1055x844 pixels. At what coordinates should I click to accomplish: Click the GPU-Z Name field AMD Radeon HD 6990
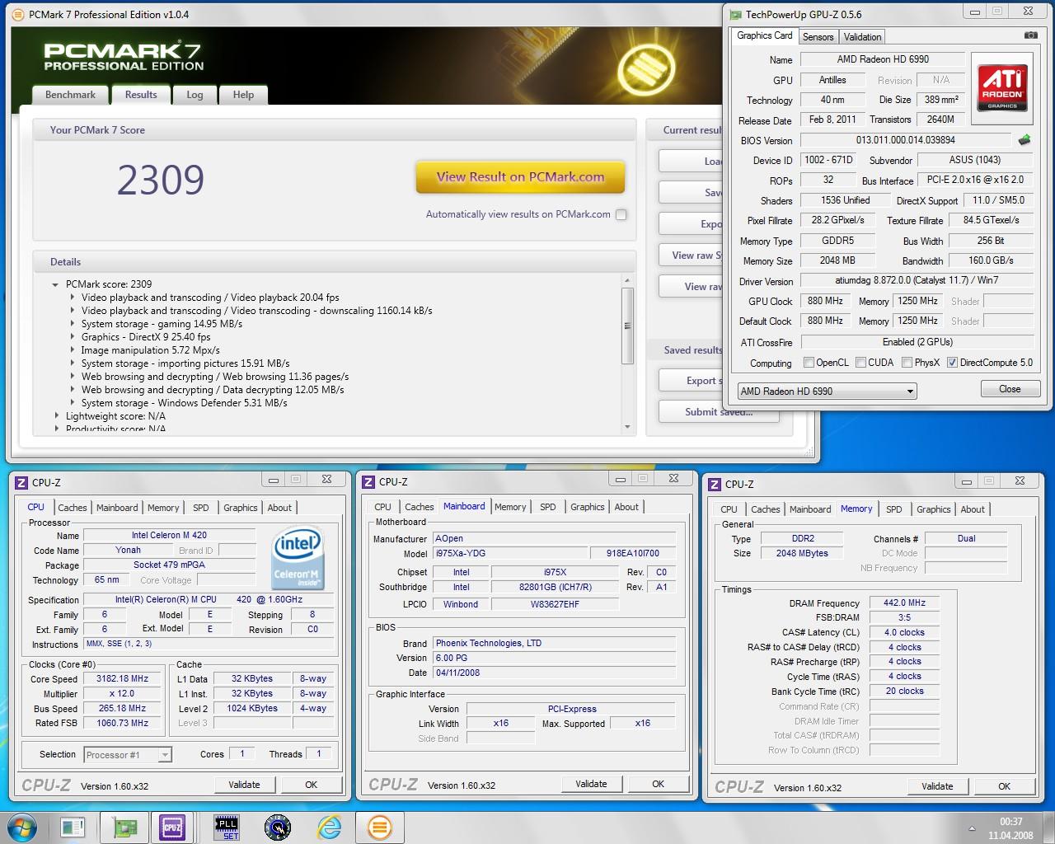coord(883,59)
